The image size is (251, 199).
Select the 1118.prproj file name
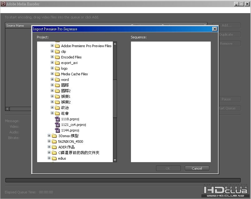70,119
